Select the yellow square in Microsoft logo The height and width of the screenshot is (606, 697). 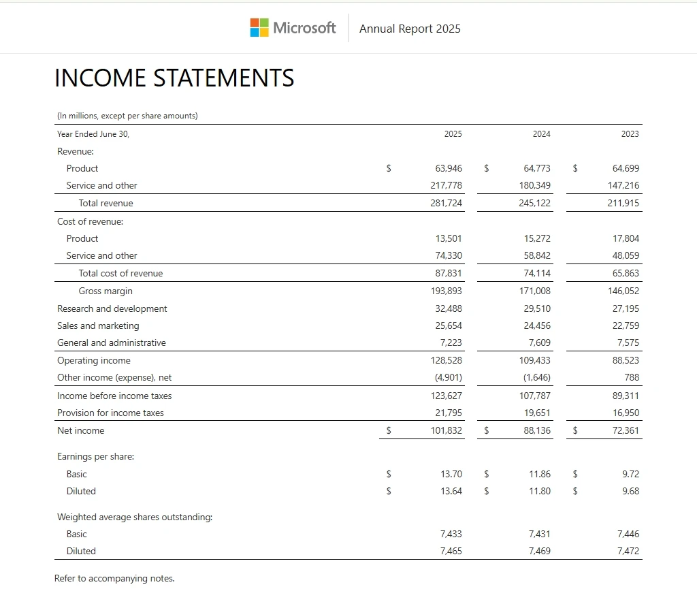[264, 32]
